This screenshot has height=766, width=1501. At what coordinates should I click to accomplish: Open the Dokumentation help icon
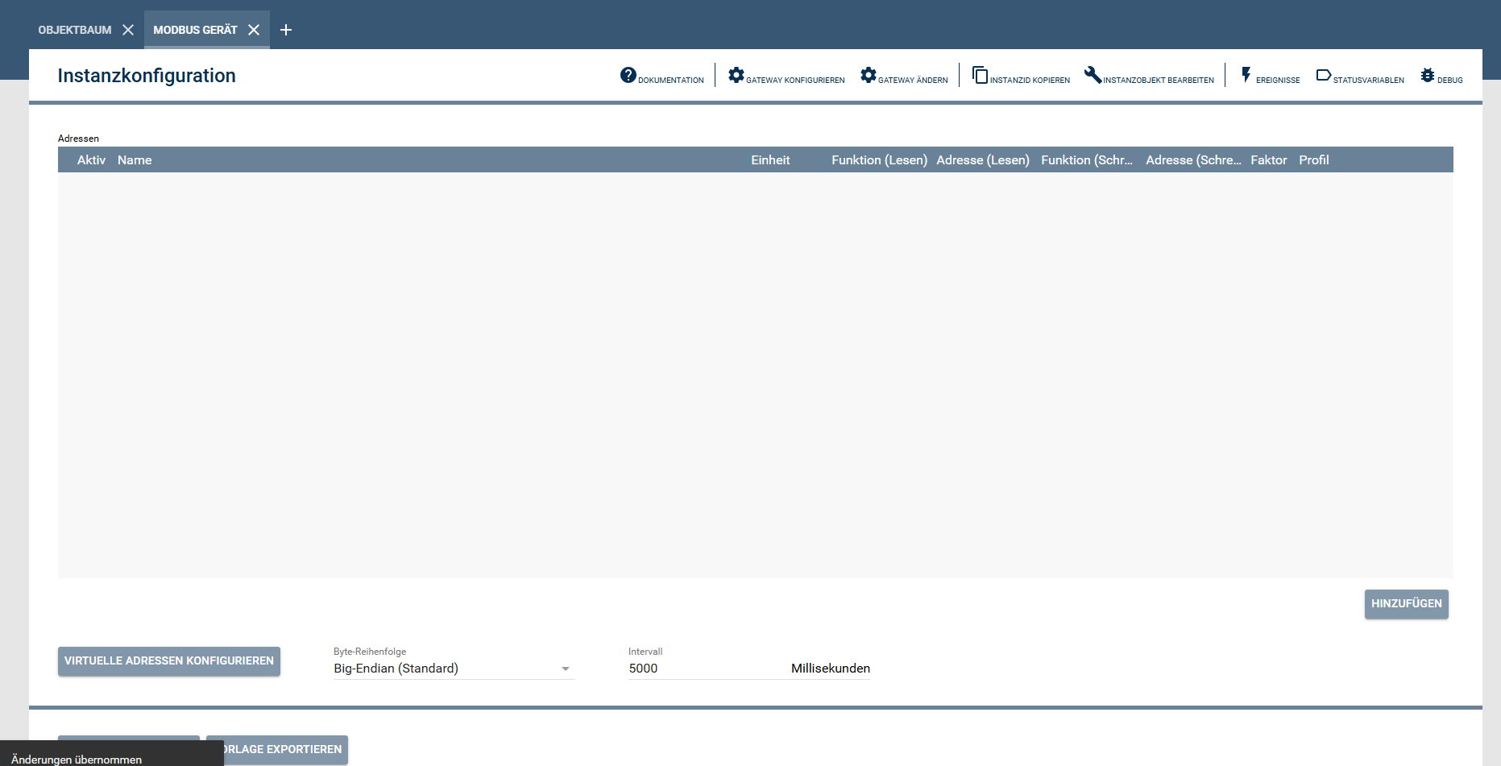coord(628,75)
